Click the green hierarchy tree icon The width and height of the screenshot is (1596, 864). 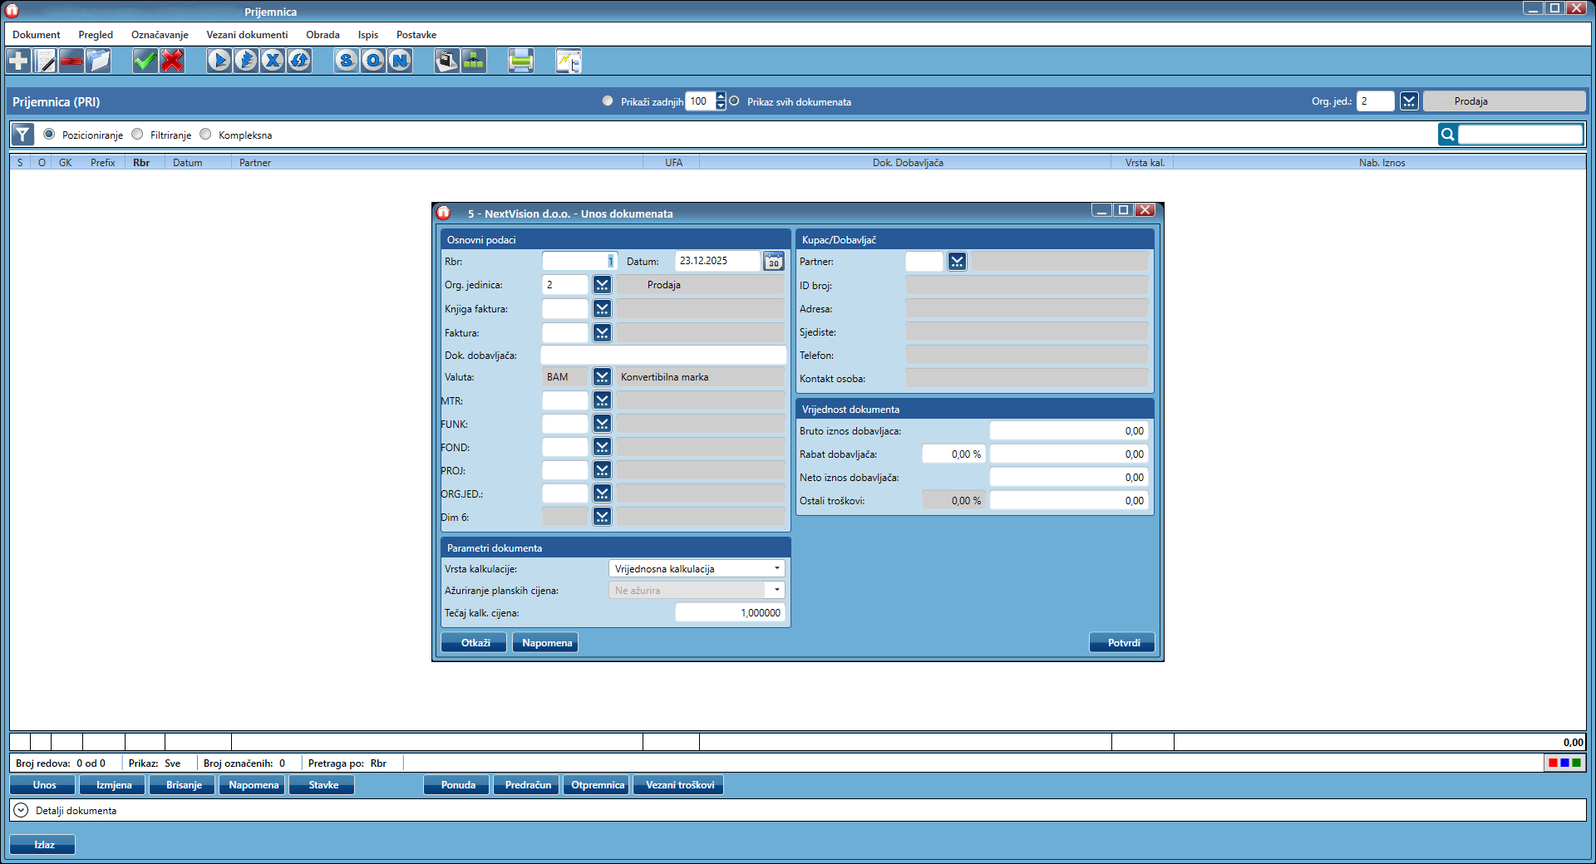(x=474, y=61)
